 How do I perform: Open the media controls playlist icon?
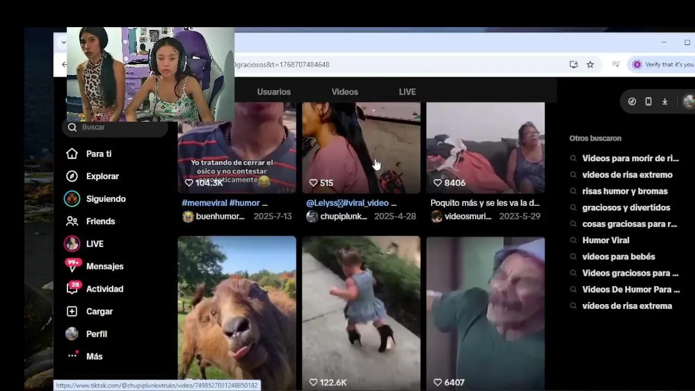616,64
